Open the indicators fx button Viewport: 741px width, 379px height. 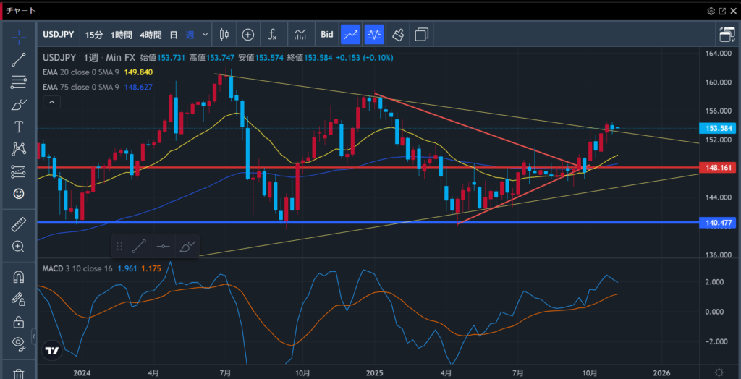tap(273, 34)
